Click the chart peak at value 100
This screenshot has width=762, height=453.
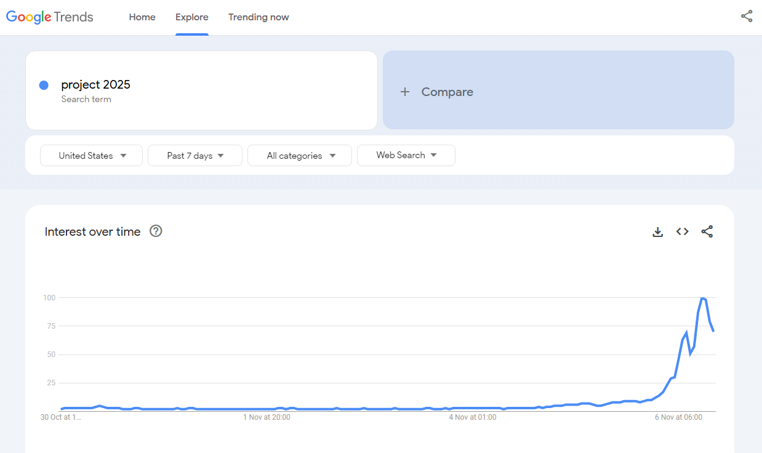(702, 298)
